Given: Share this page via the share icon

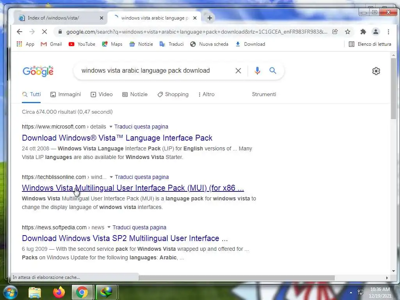Looking at the screenshot, I should pyautogui.click(x=335, y=32).
